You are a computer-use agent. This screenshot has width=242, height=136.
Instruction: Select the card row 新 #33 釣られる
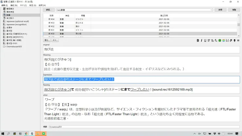[x=140, y=23]
